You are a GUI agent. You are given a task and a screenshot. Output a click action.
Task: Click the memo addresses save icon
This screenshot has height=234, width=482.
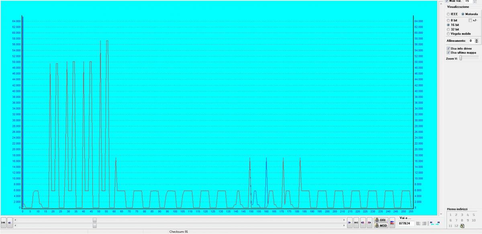coord(462,226)
